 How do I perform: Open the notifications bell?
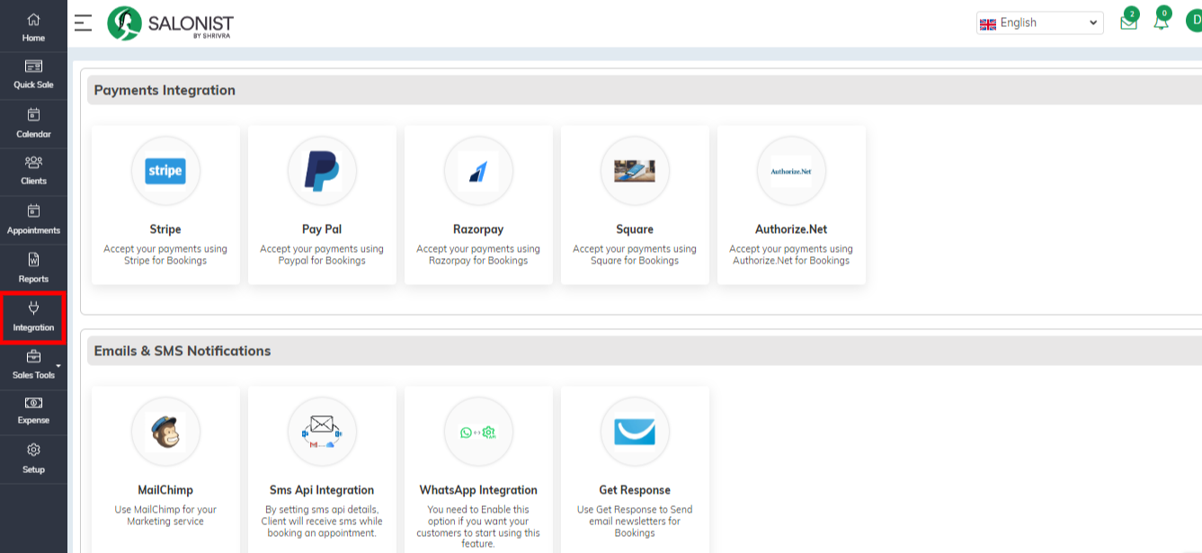(x=1162, y=21)
